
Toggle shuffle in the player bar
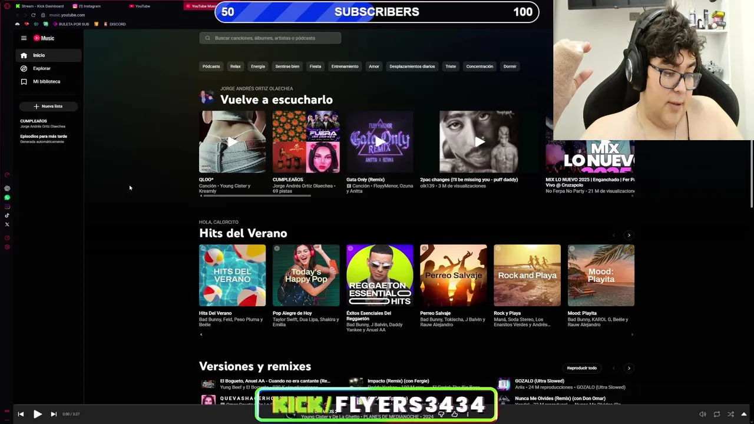tap(730, 414)
